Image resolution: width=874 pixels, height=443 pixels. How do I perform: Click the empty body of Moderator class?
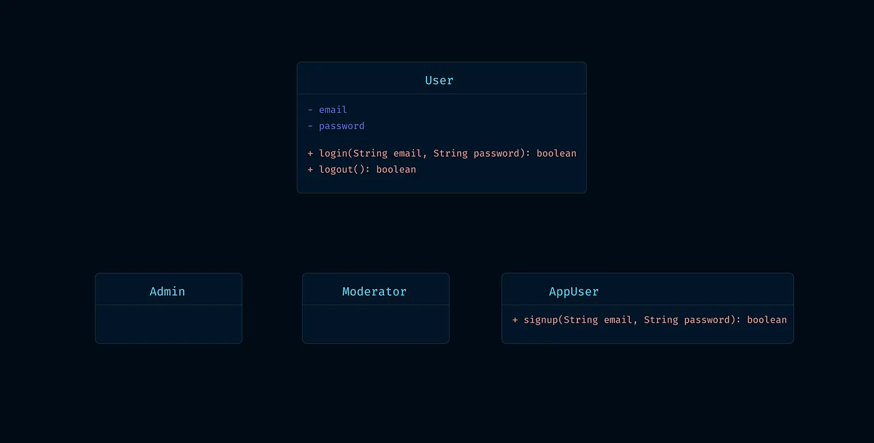pyautogui.click(x=375, y=324)
